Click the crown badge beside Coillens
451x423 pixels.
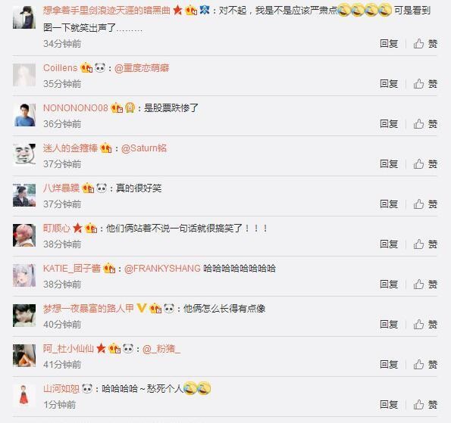86,68
